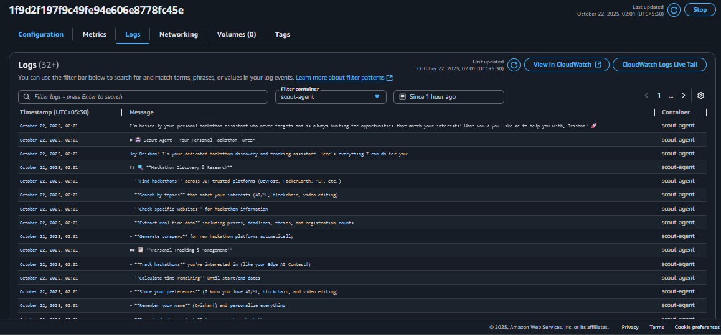Open the Terms footer link
Screen dimensions: 721x335
click(x=657, y=327)
